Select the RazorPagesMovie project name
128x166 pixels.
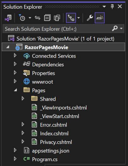[46, 47]
